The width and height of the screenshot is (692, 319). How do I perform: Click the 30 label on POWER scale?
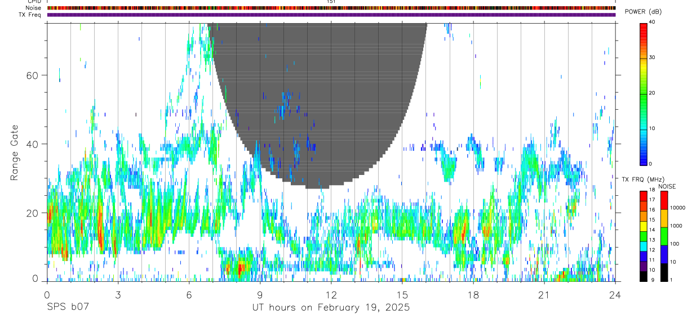click(x=652, y=57)
